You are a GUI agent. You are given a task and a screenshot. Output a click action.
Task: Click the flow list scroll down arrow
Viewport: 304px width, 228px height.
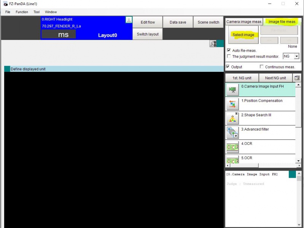(298, 161)
